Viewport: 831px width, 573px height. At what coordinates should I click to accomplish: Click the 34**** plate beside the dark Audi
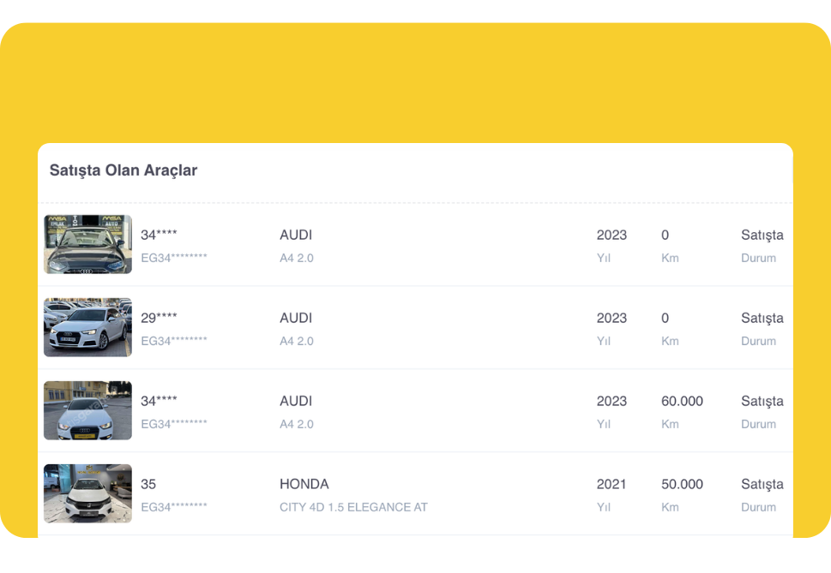point(159,235)
